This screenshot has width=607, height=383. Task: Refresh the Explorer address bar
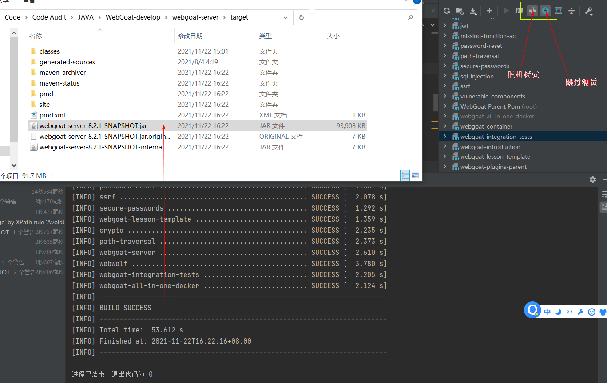302,18
